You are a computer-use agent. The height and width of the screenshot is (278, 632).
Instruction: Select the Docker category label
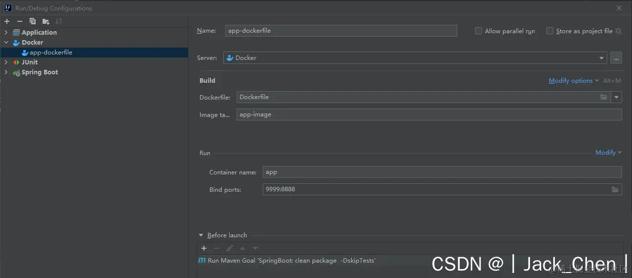pos(33,43)
